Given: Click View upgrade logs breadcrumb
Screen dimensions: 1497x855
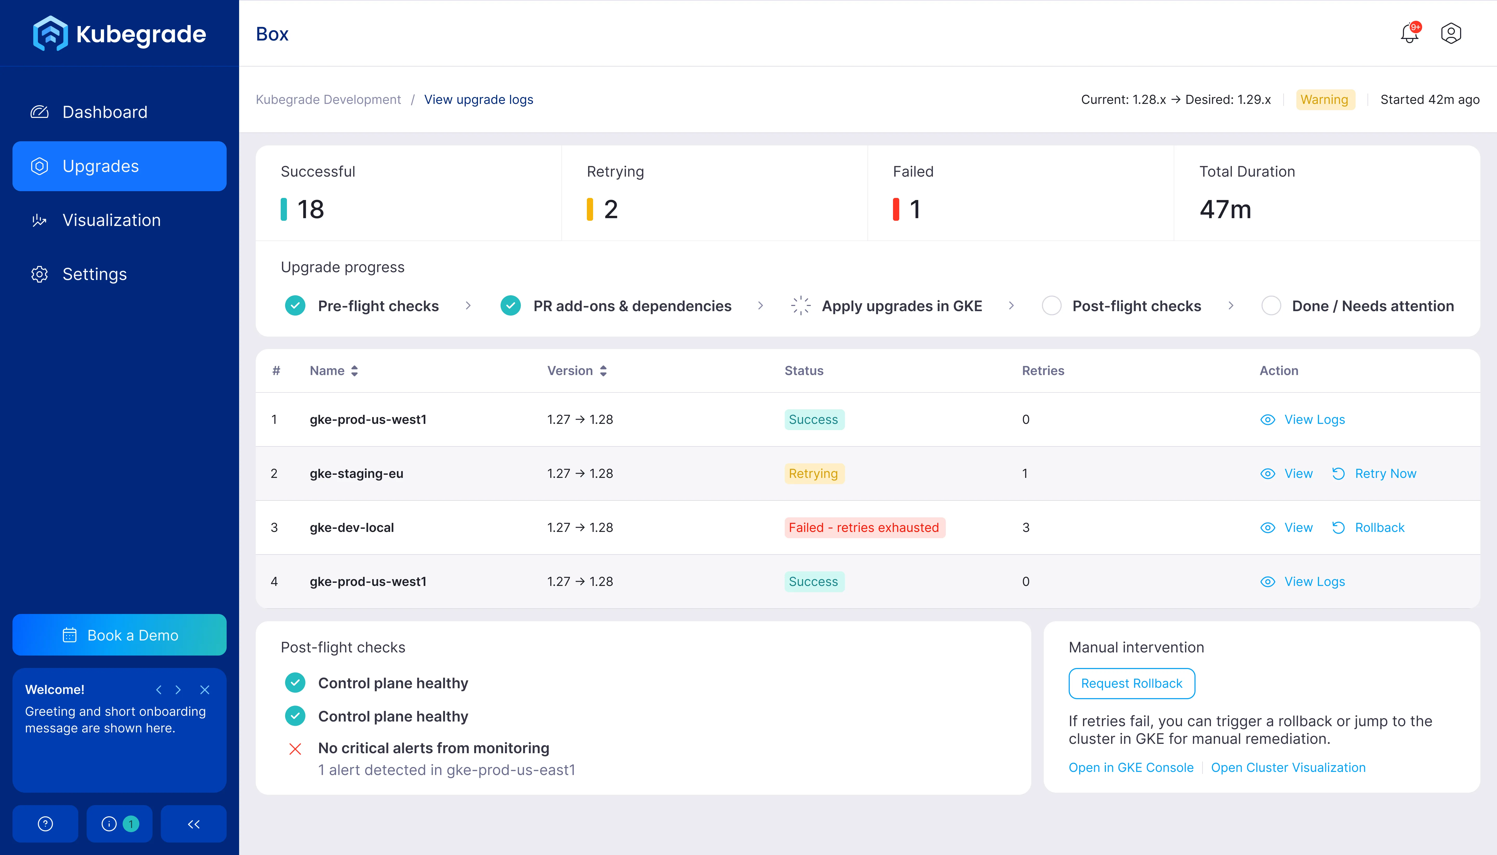Looking at the screenshot, I should pyautogui.click(x=478, y=100).
